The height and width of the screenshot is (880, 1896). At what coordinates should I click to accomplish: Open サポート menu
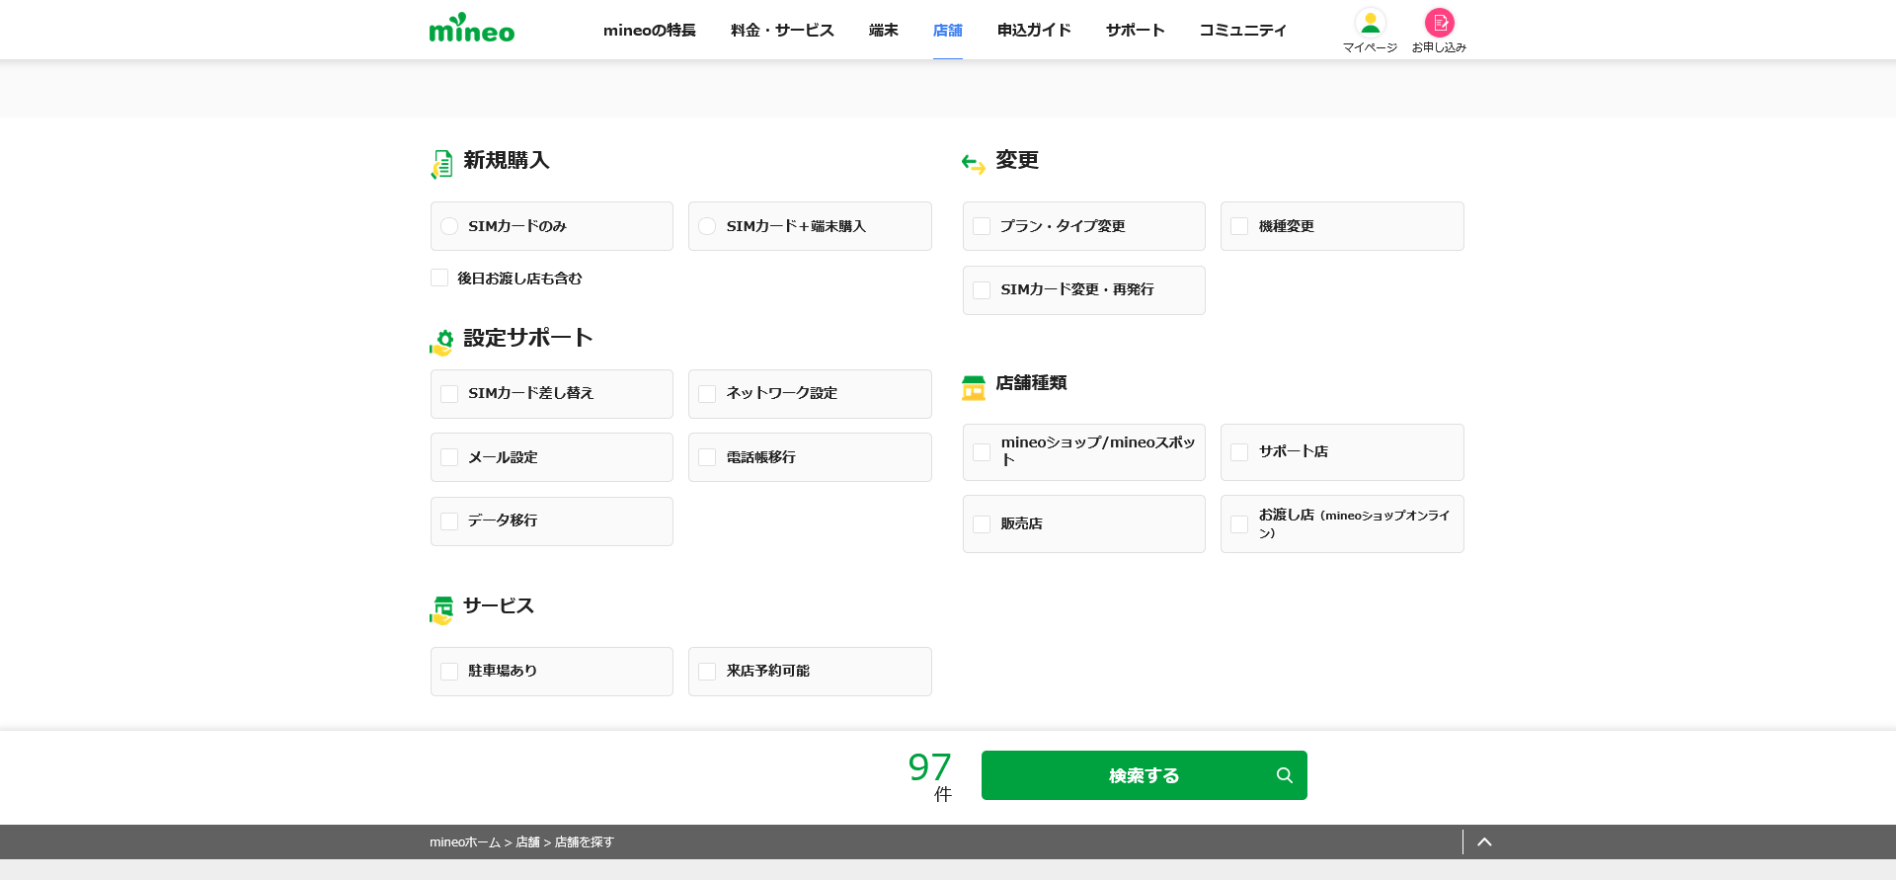tap(1136, 31)
